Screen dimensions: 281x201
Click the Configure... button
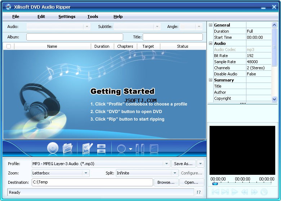click(x=191, y=173)
